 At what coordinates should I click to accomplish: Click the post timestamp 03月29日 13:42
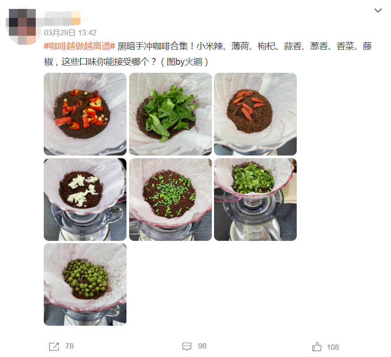pyautogui.click(x=70, y=33)
